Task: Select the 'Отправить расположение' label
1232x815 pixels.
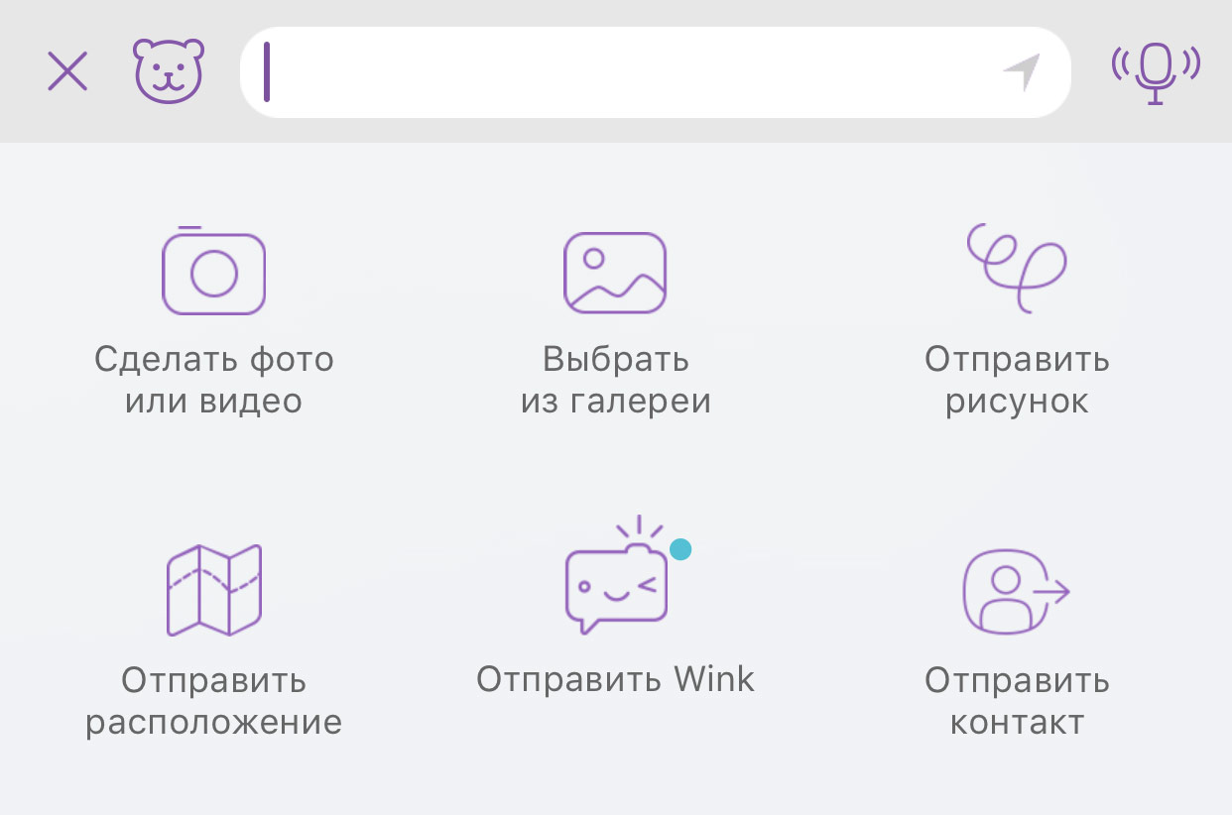Action: pos(214,701)
